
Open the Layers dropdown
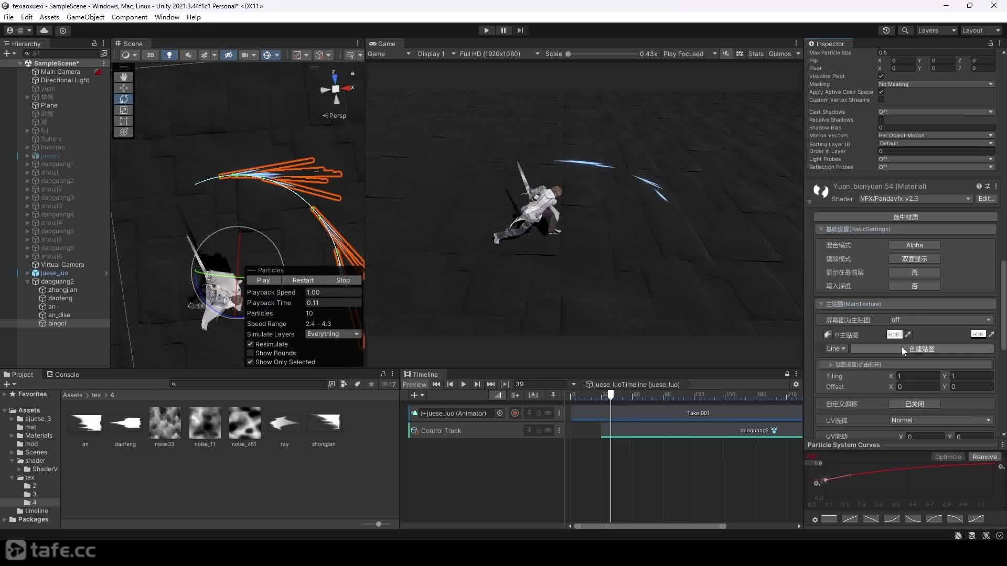[x=937, y=30]
